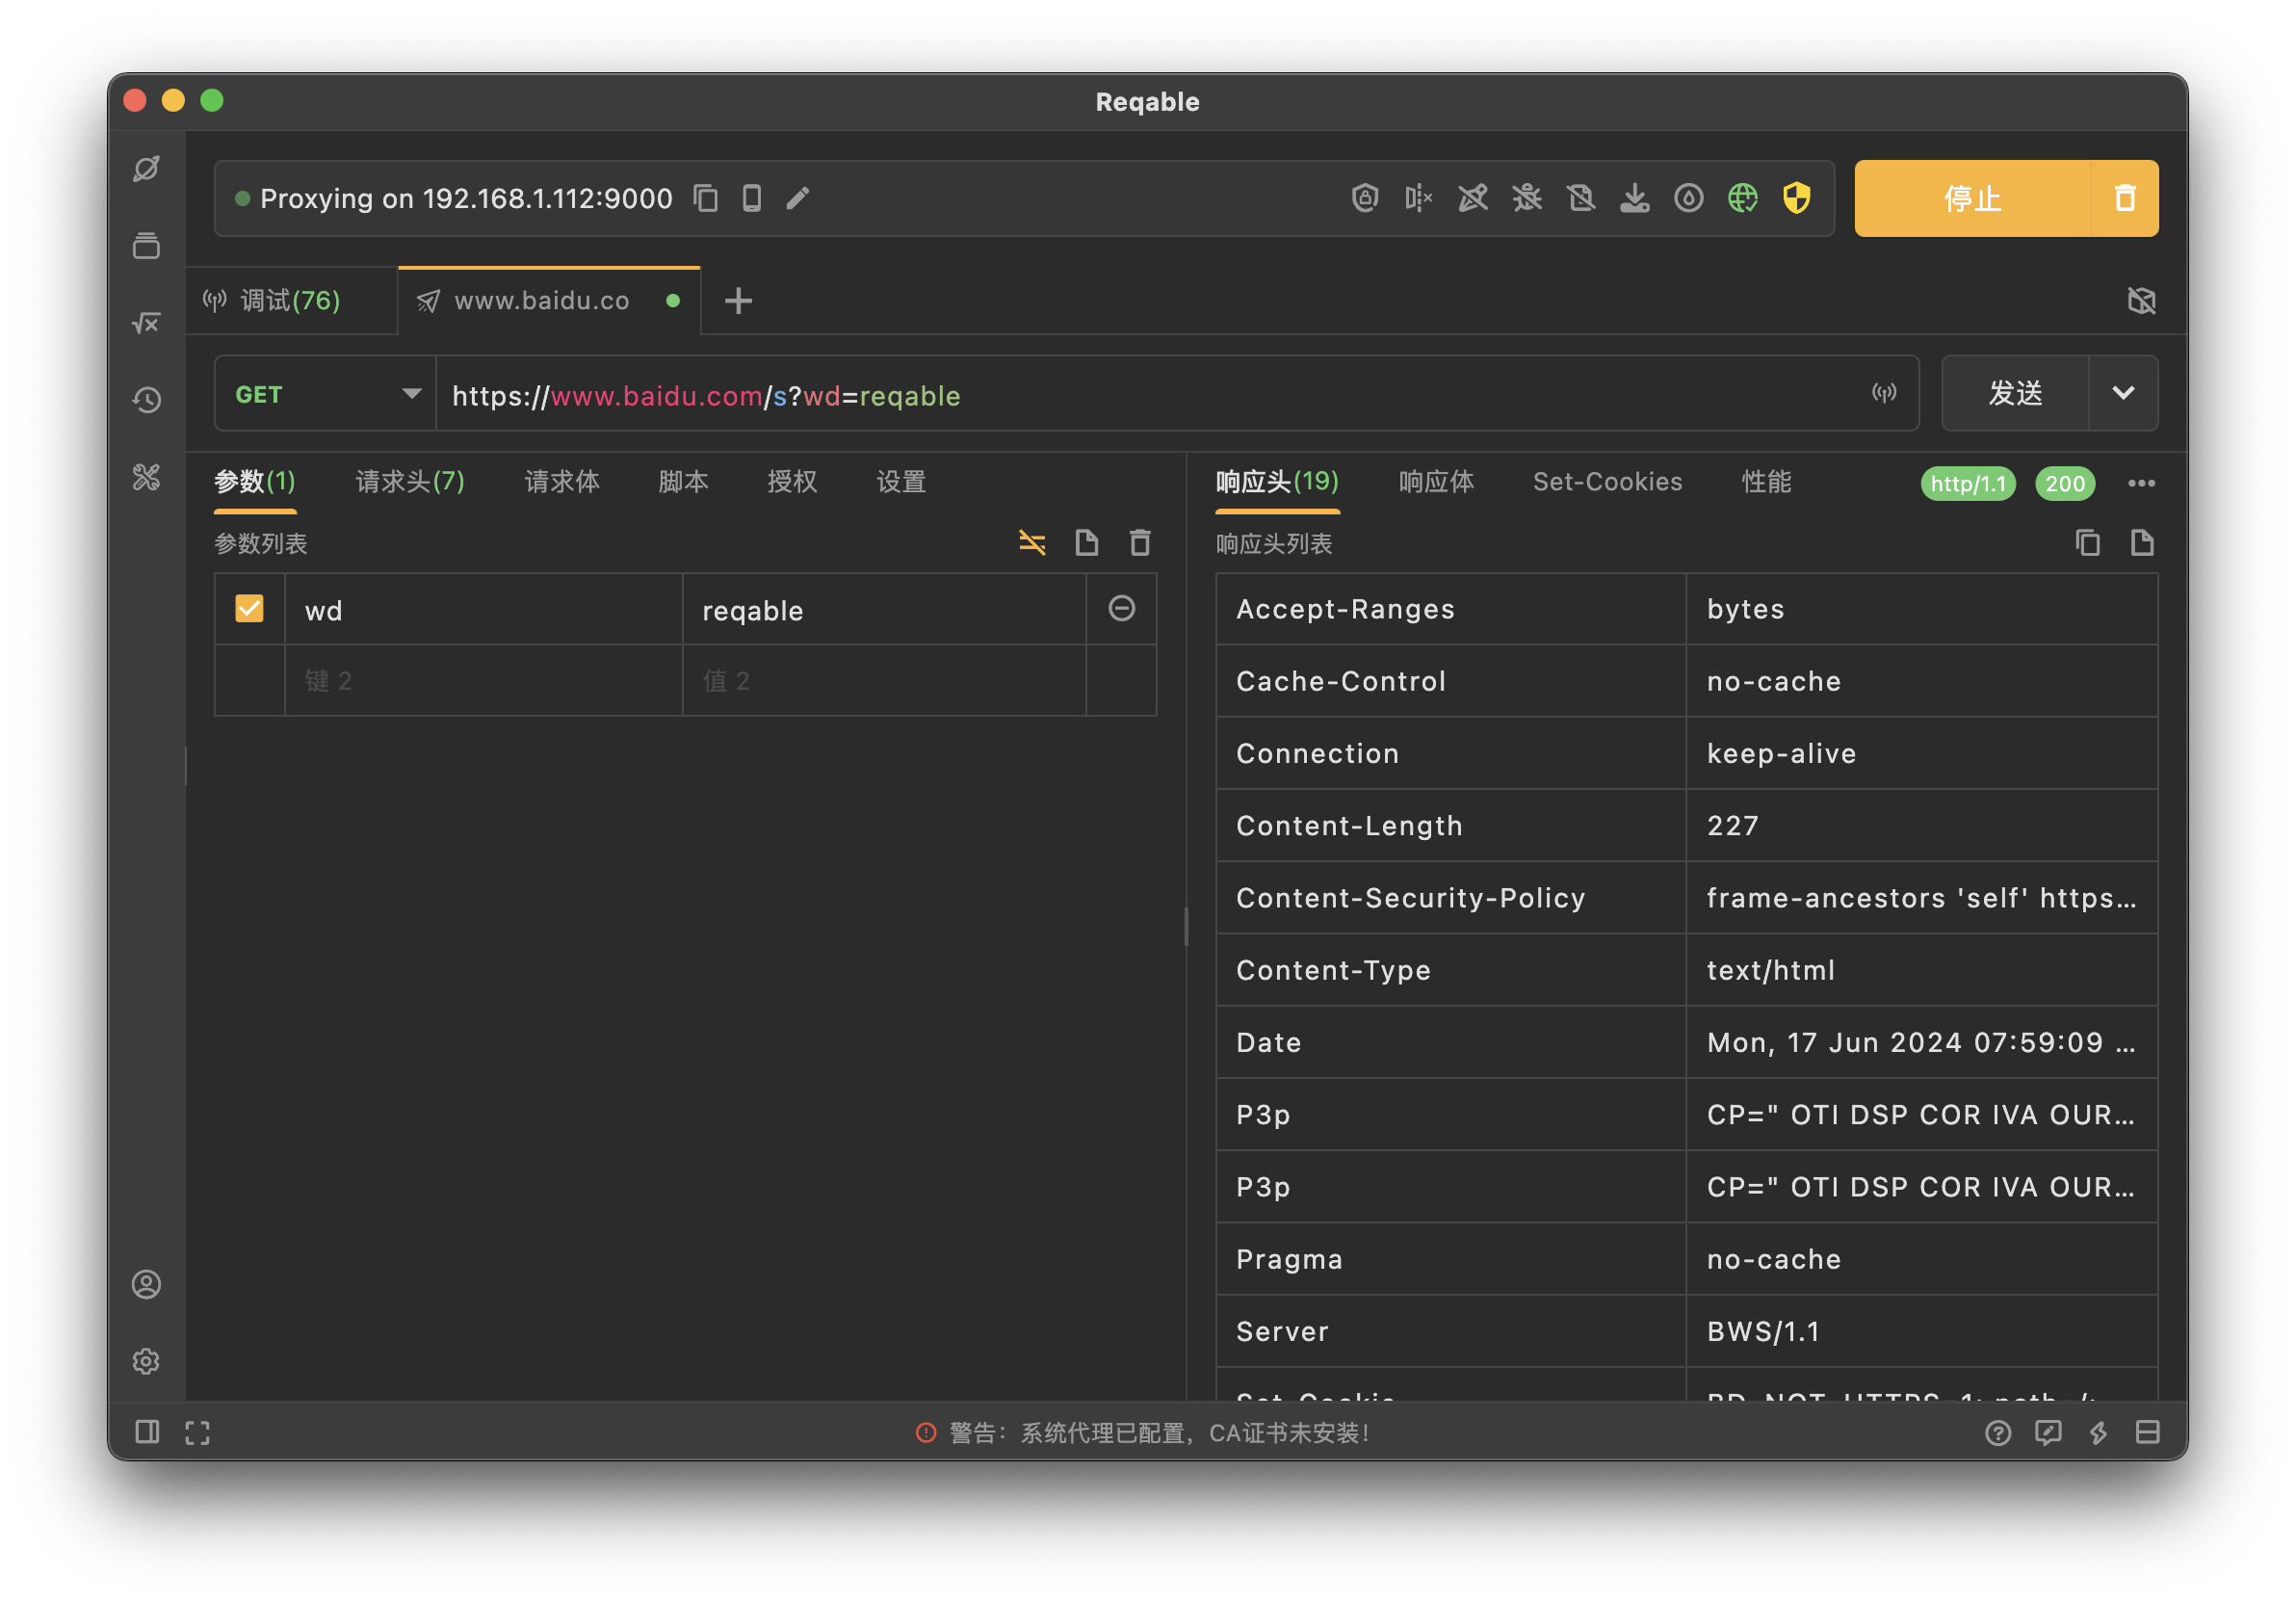Clear records with the orange trash button
Screen dimensions: 2296x1603
(2125, 198)
